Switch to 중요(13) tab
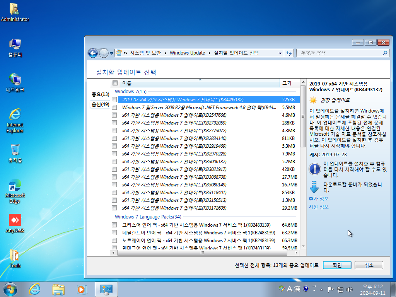Image resolution: width=396 pixels, height=297 pixels. coord(100,94)
